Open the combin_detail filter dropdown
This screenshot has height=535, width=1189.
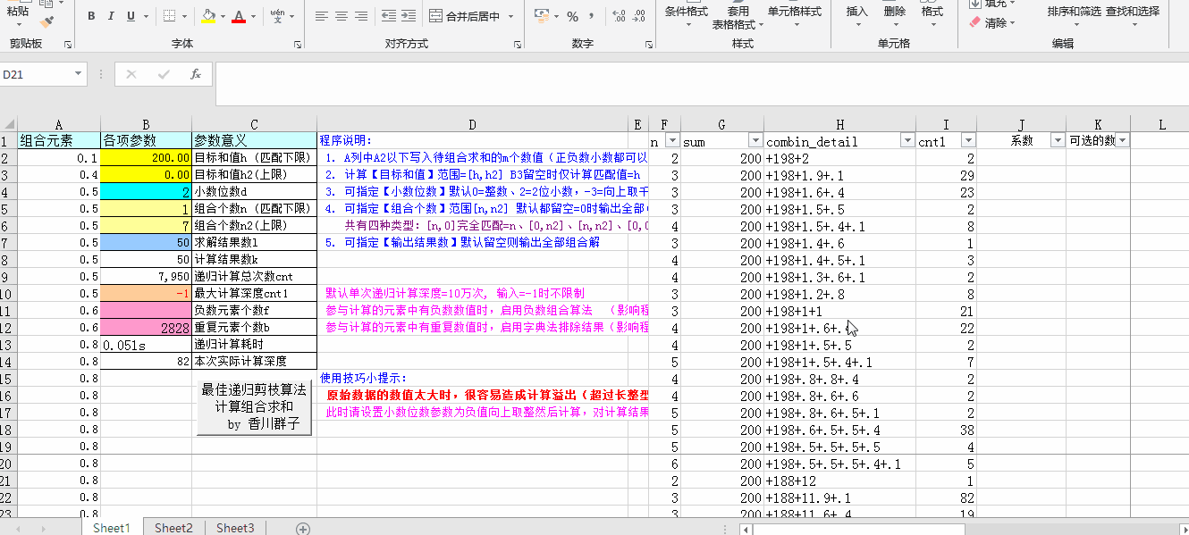click(x=907, y=140)
